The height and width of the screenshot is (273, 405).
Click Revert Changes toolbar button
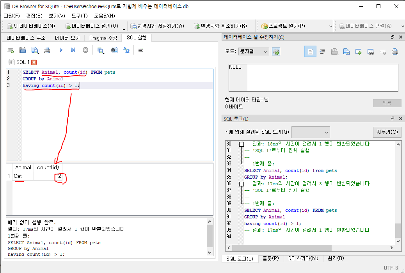(x=220, y=26)
